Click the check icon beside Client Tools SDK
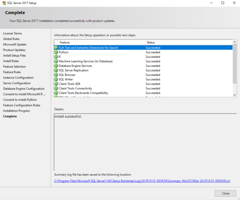 (x=56, y=84)
